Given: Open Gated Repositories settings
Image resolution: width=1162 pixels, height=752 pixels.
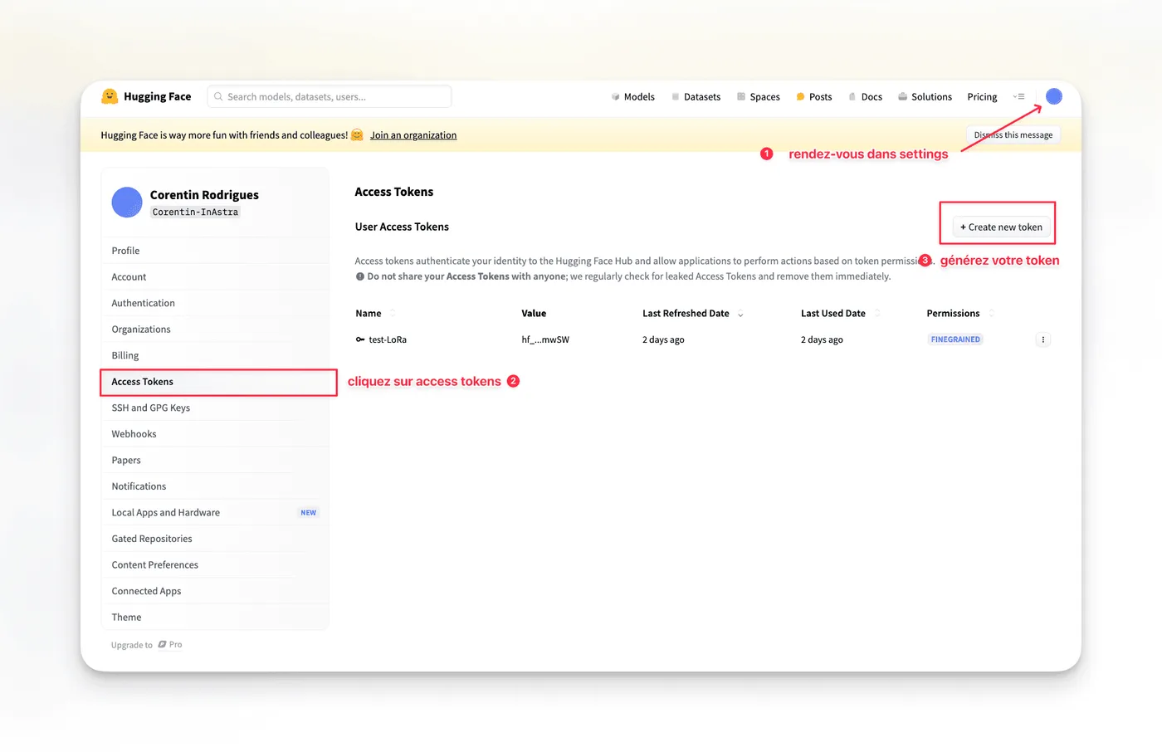Looking at the screenshot, I should point(215,539).
